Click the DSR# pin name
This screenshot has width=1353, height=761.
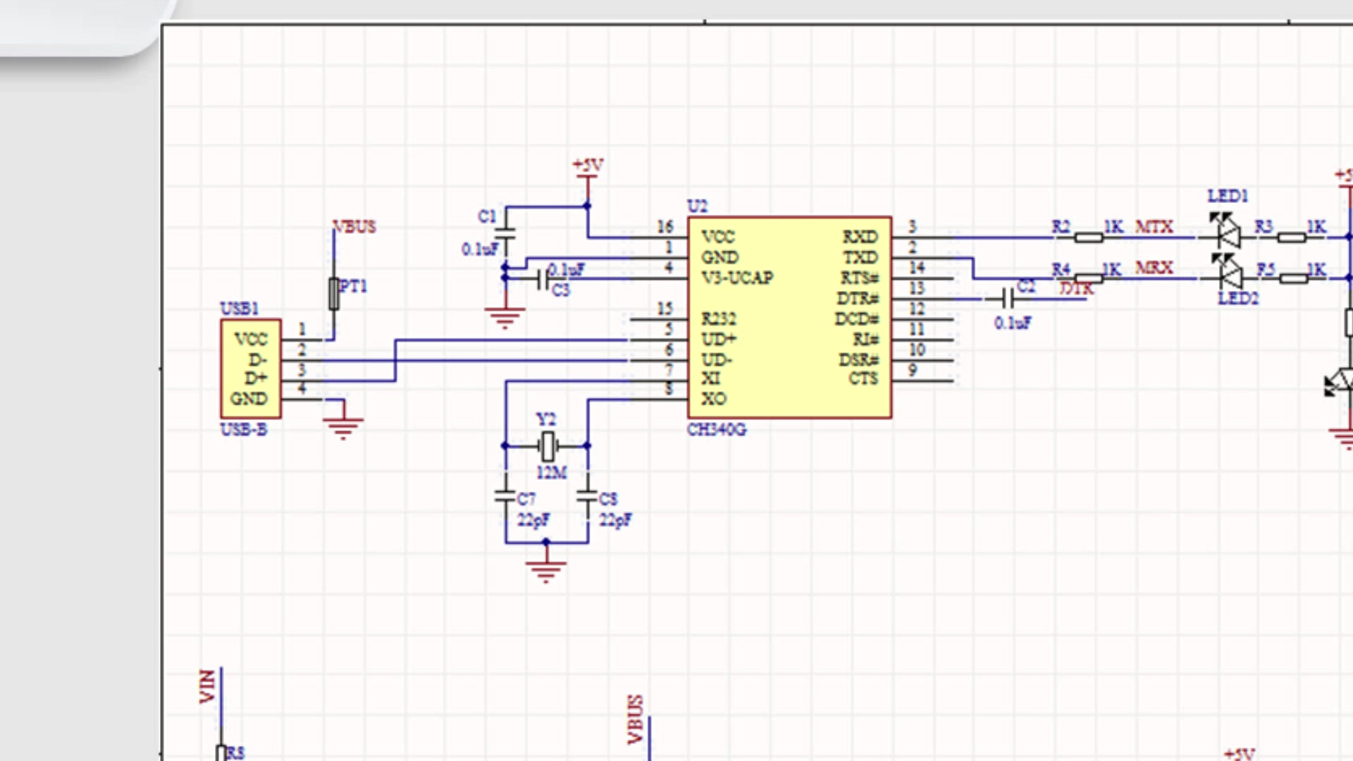click(859, 360)
